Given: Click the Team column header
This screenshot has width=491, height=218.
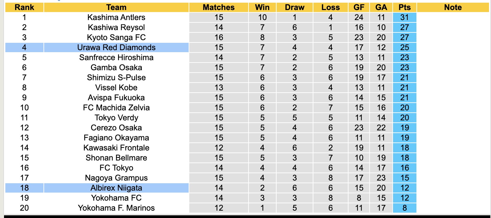Looking at the screenshot, I should 116,7.
